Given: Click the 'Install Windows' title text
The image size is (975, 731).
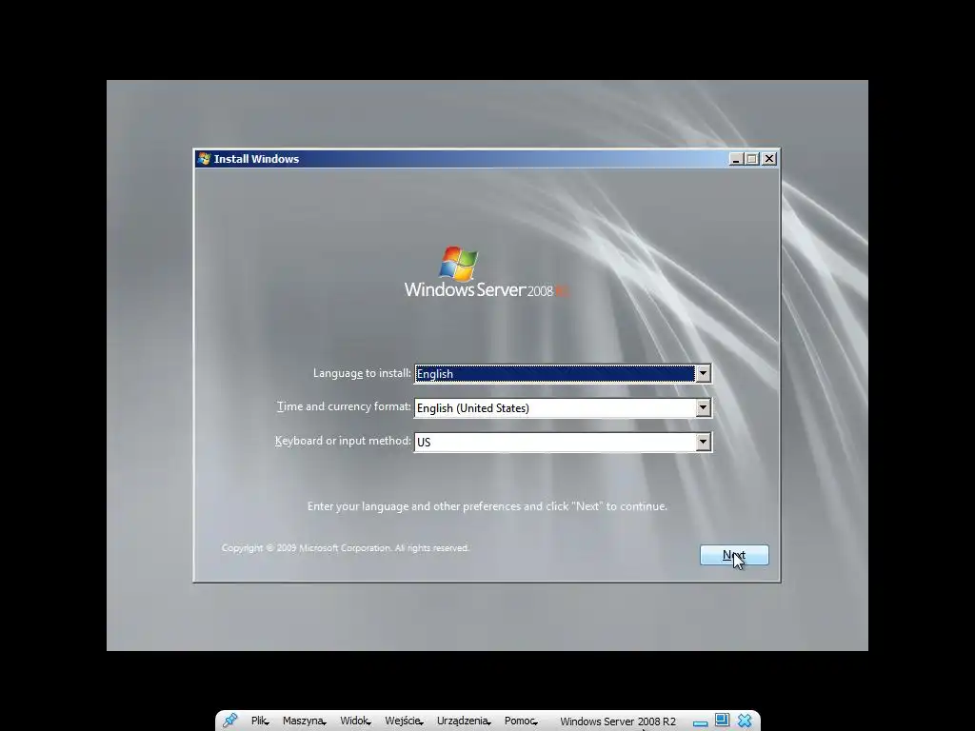Looking at the screenshot, I should point(256,159).
